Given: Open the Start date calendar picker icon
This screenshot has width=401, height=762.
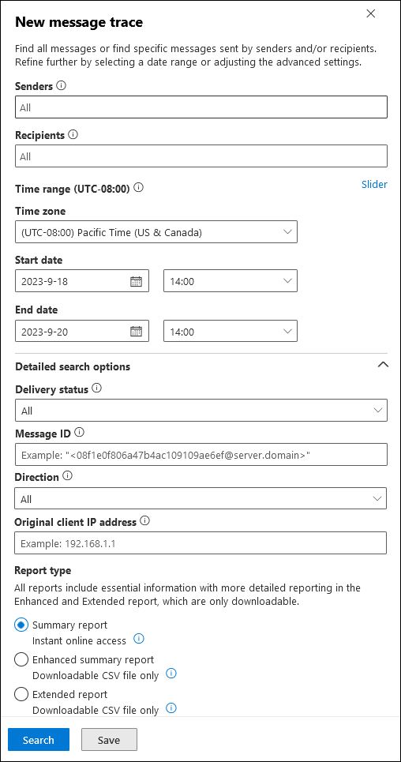Looking at the screenshot, I should coord(136,281).
